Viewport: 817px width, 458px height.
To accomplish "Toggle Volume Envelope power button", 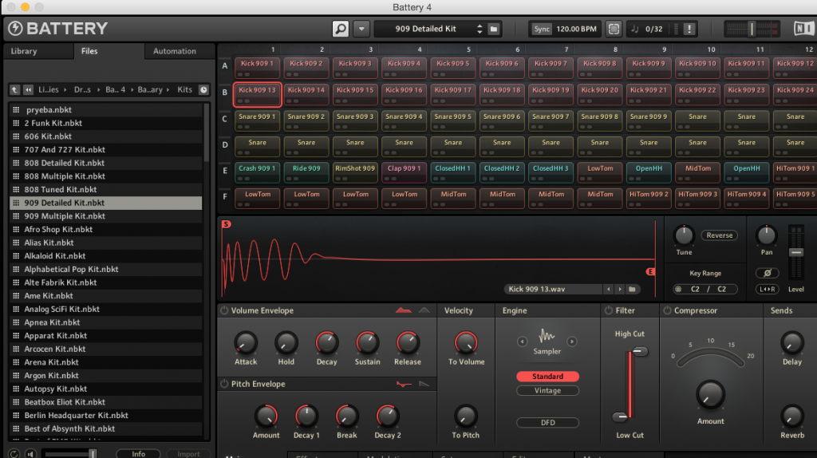I will (x=224, y=310).
